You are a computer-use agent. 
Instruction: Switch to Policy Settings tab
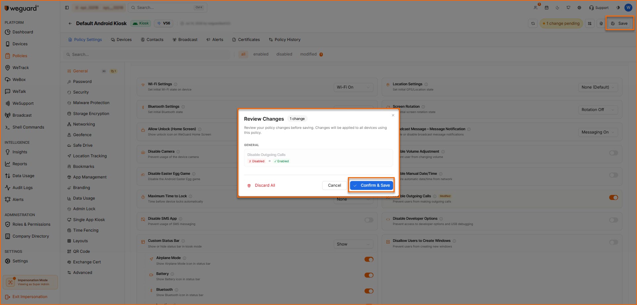(x=85, y=40)
